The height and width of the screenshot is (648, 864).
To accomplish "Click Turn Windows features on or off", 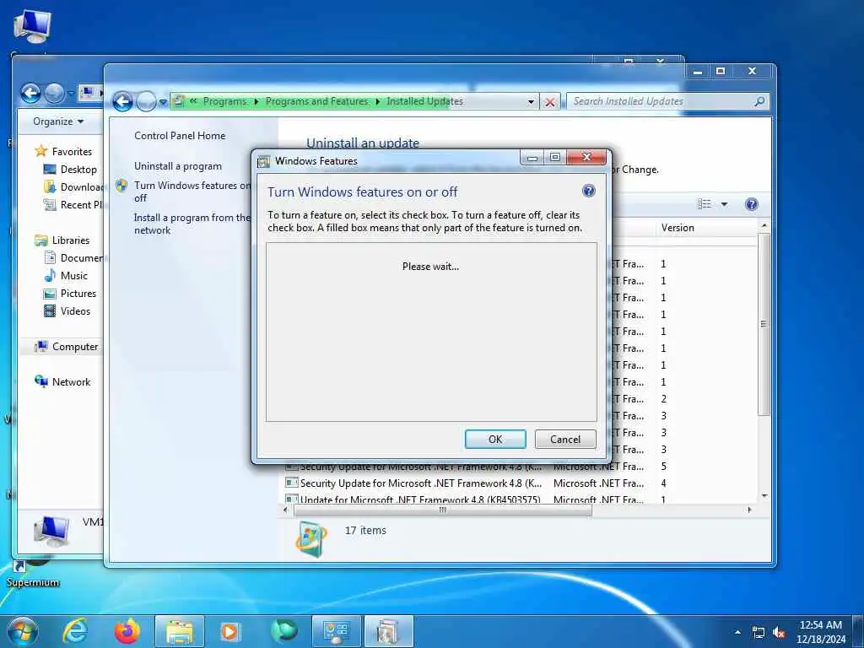I will click(x=192, y=192).
